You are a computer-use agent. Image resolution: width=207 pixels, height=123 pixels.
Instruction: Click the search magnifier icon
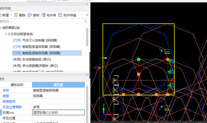(86, 21)
